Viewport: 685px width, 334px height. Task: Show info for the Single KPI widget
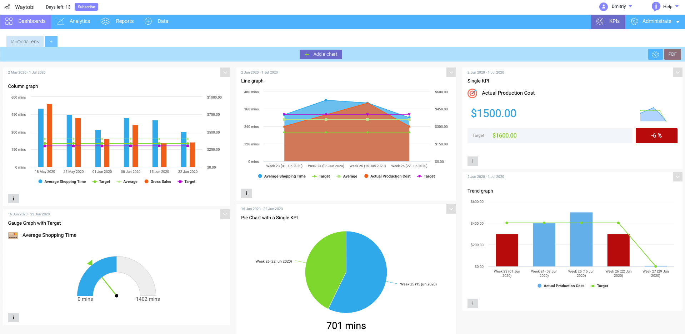pyautogui.click(x=473, y=161)
